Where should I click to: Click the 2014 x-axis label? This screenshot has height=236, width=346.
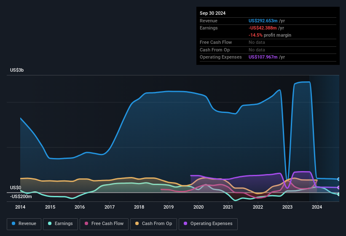click(20, 207)
